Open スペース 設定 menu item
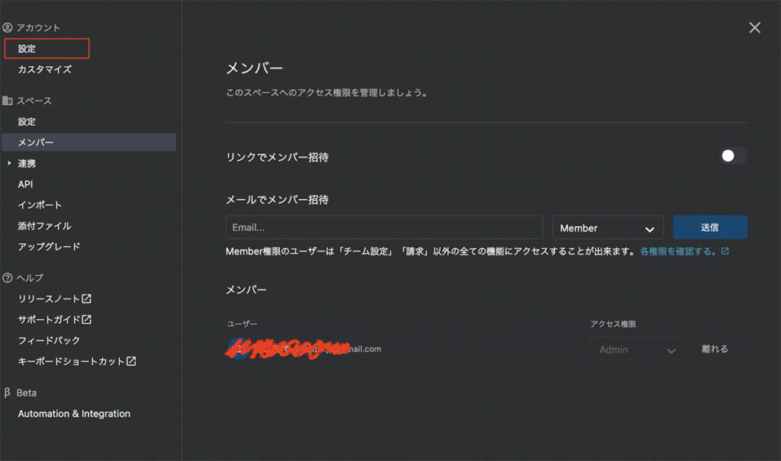The width and height of the screenshot is (781, 461). (x=27, y=121)
